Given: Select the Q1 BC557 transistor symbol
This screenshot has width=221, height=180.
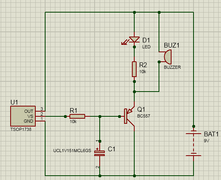Looking at the screenshot, I should [129, 116].
